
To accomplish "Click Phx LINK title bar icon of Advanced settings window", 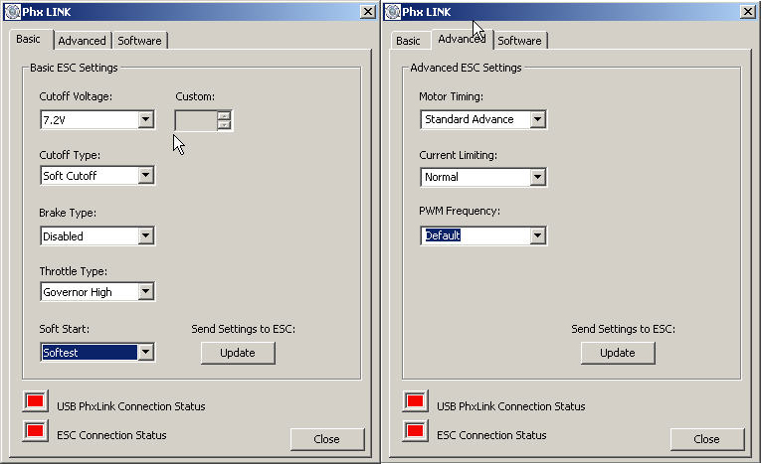I will tap(391, 11).
